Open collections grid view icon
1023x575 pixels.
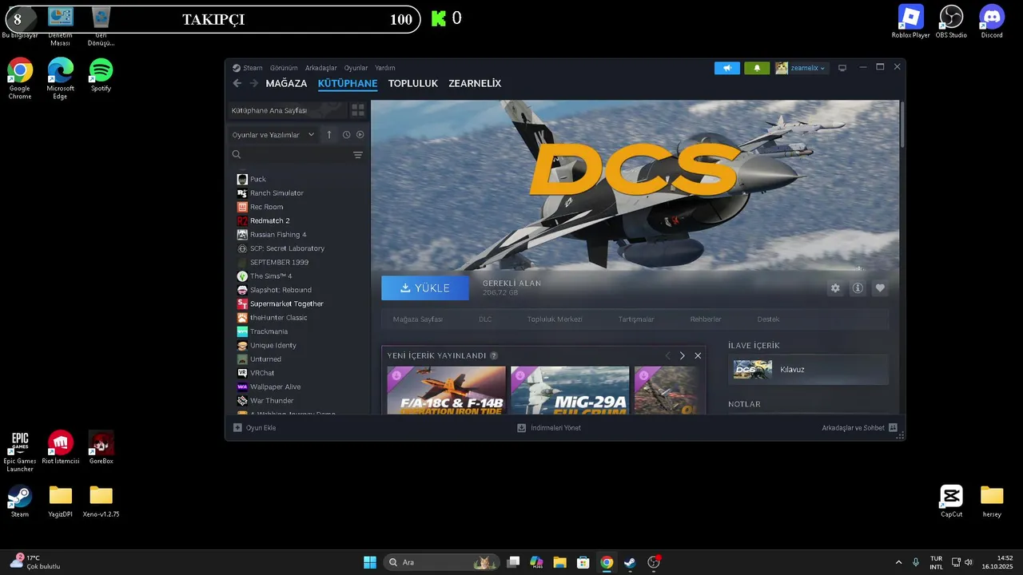tap(358, 110)
